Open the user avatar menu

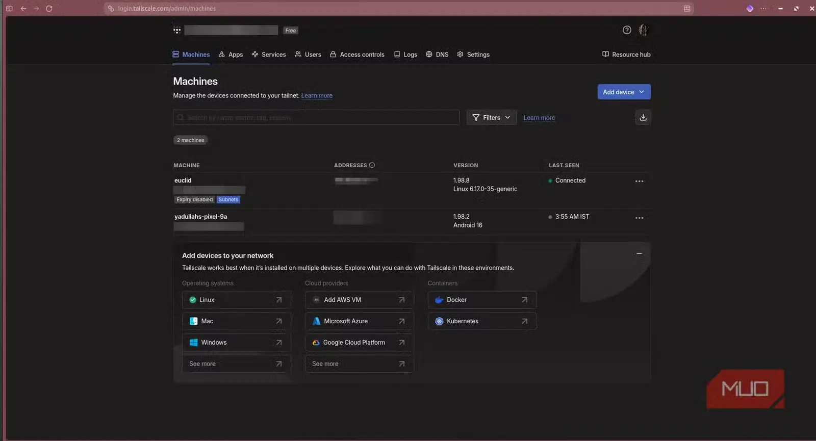(643, 30)
